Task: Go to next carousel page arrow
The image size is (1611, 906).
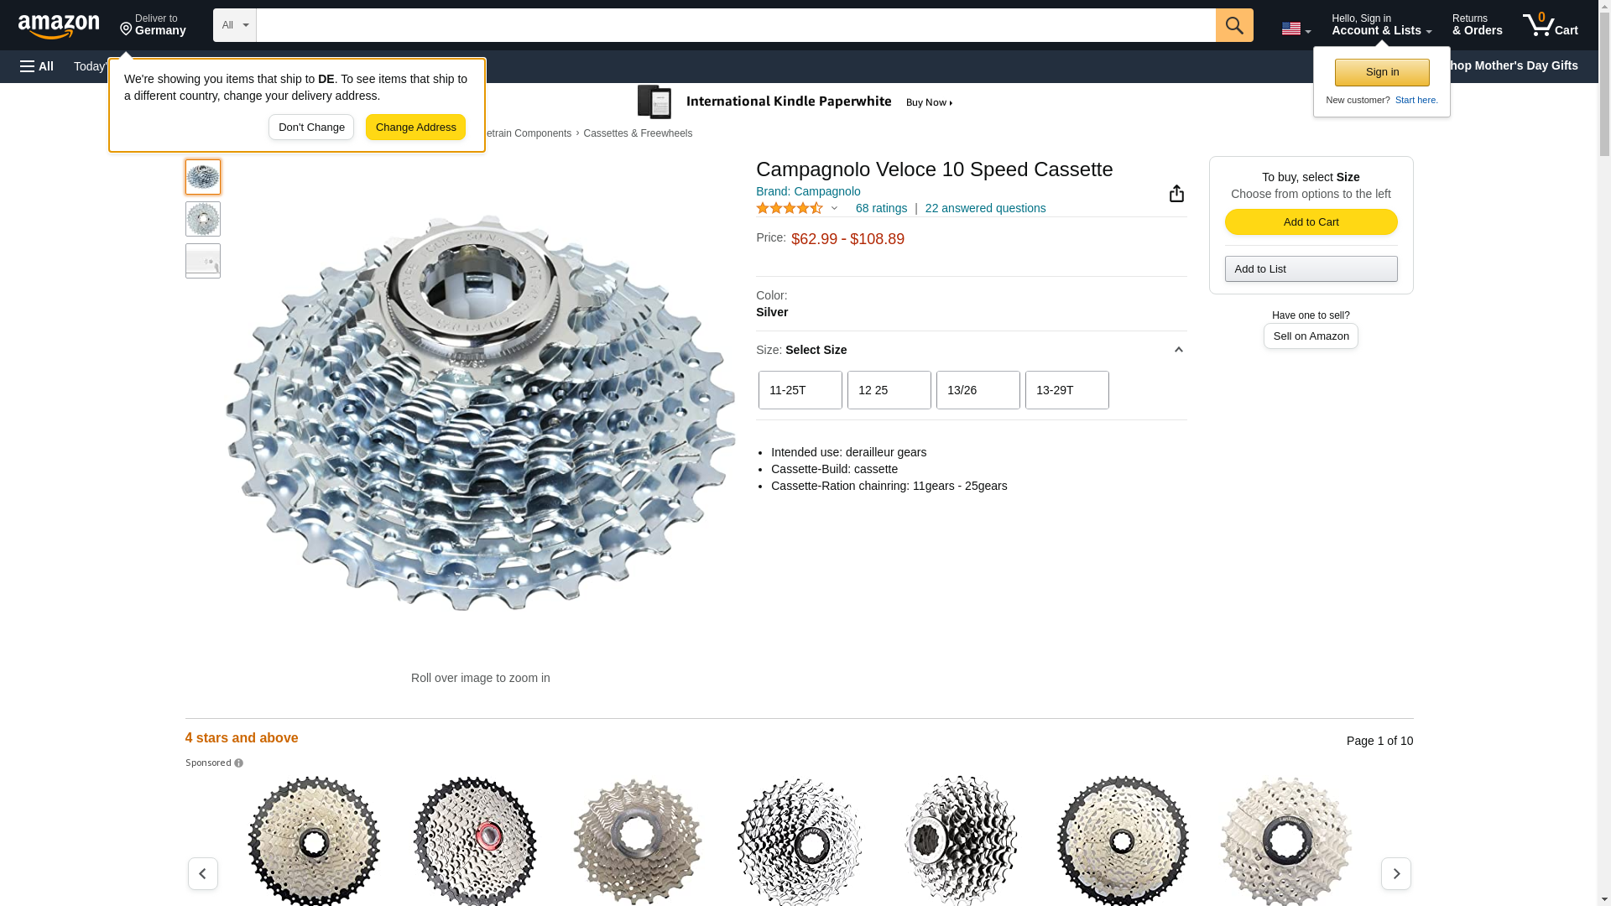Action: pyautogui.click(x=1395, y=873)
